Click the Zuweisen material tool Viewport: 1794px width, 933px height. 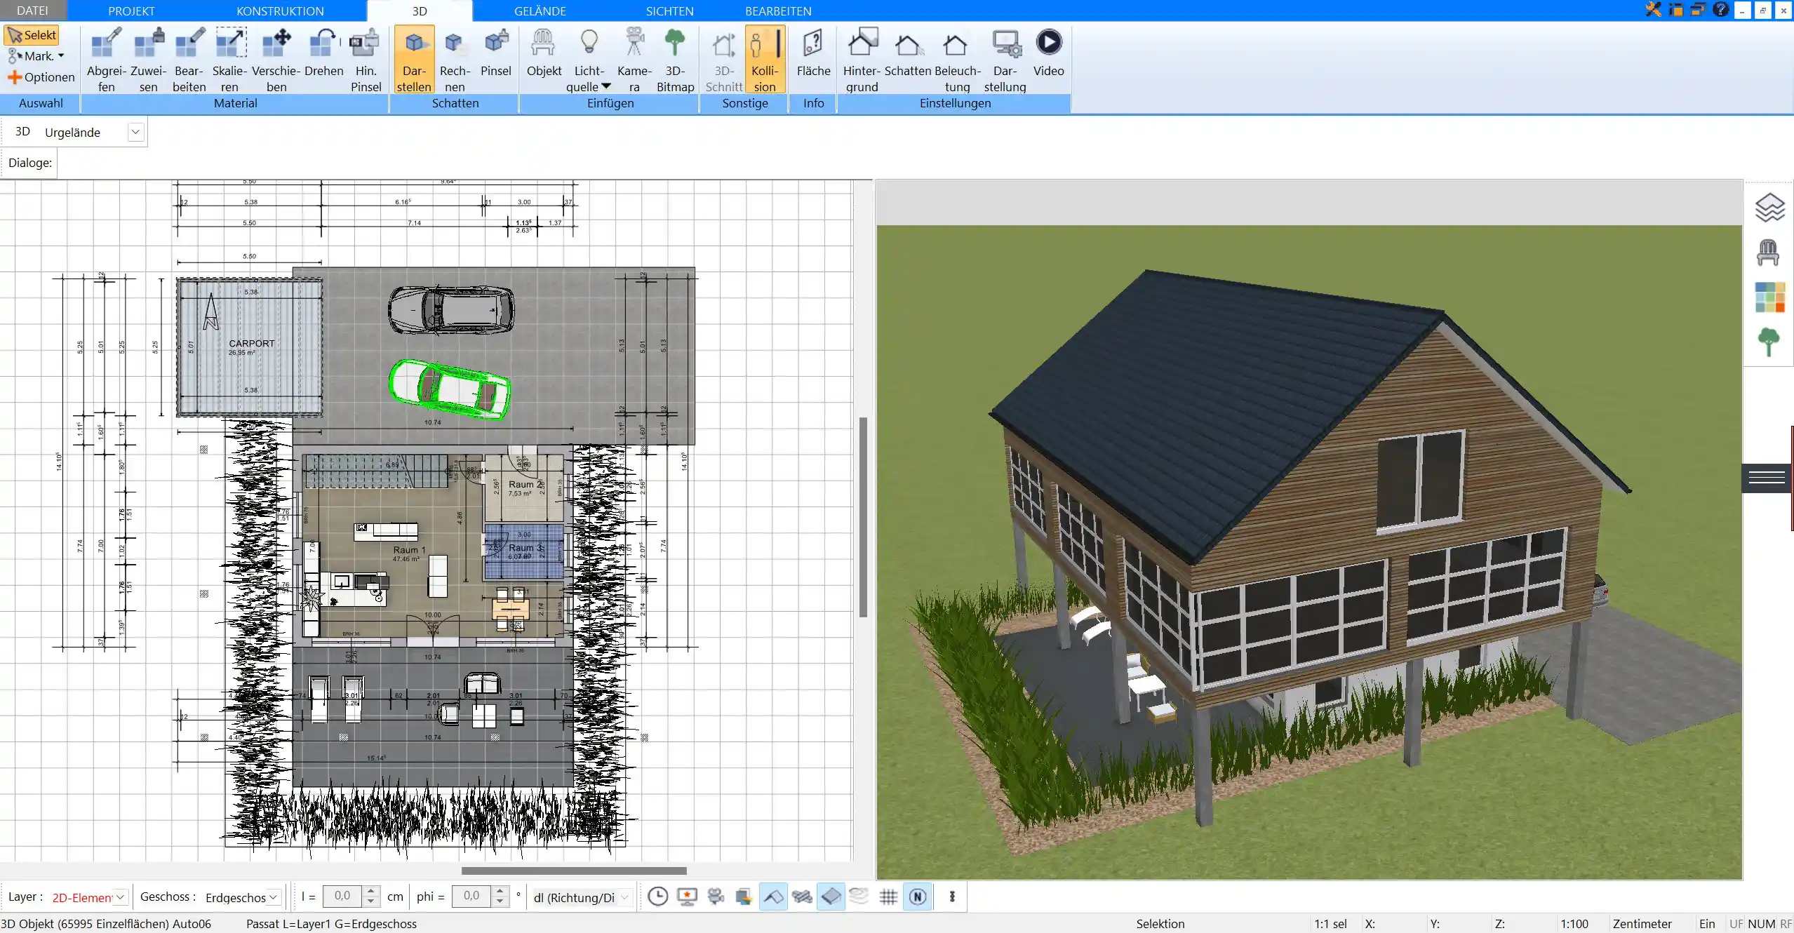(x=149, y=60)
